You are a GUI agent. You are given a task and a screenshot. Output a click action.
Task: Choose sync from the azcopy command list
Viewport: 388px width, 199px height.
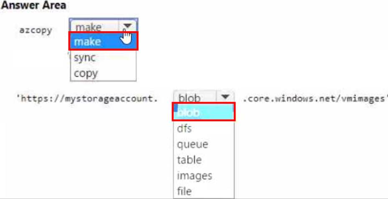click(x=84, y=58)
